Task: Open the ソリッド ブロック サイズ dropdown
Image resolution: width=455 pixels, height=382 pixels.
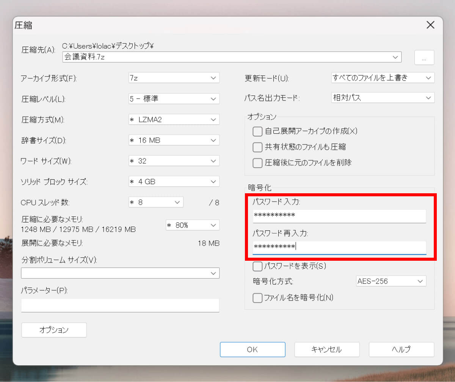Action: click(174, 182)
